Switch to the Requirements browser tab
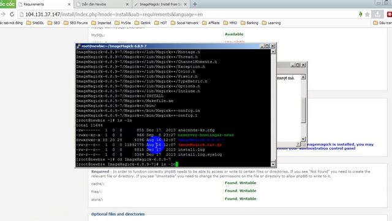Viewport: 392px width, 221px height. 45,4
